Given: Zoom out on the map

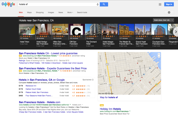Looking at the screenshot, I should pyautogui.click(x=159, y=57).
